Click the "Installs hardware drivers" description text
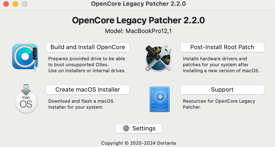The width and height of the screenshot is (275, 147). [x=221, y=65]
